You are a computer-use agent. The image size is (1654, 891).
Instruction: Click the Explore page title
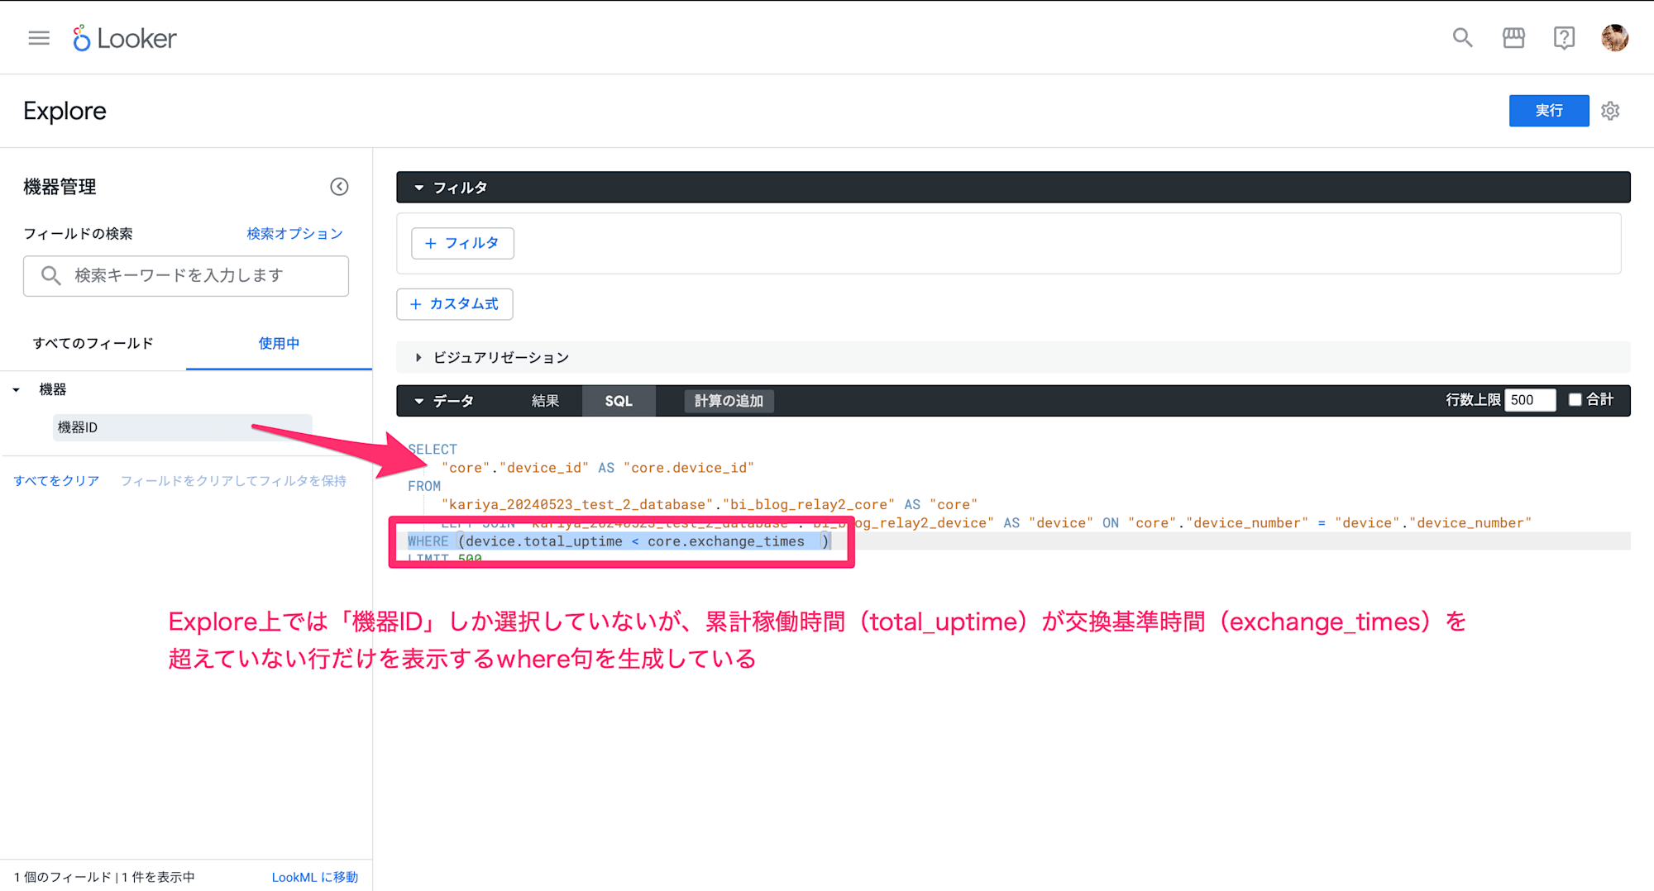tap(65, 111)
